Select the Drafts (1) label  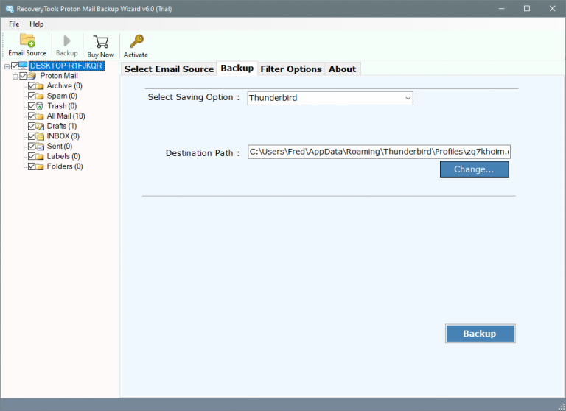(62, 126)
